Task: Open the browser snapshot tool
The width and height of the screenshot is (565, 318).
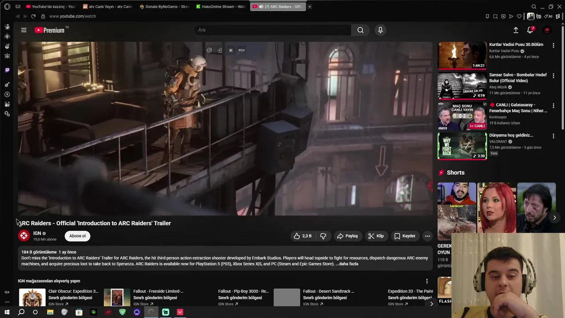Action: [x=495, y=16]
